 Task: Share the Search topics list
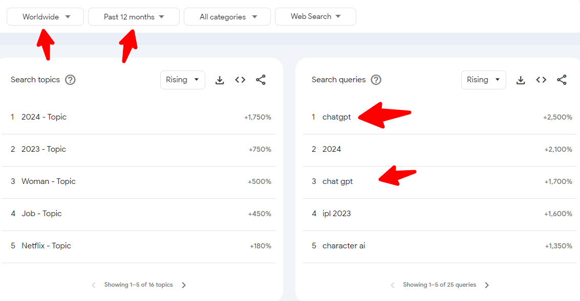(x=261, y=80)
